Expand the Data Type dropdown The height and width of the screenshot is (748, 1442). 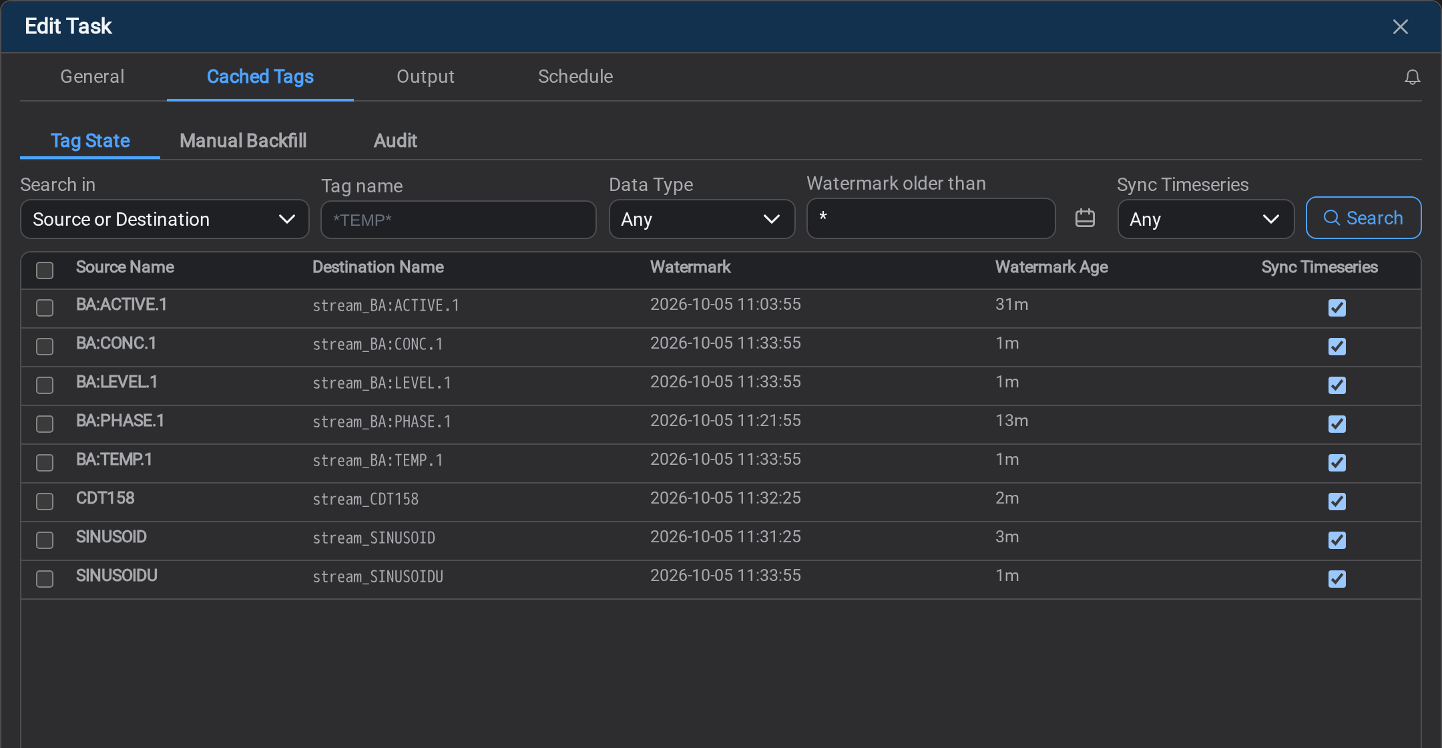[702, 219]
